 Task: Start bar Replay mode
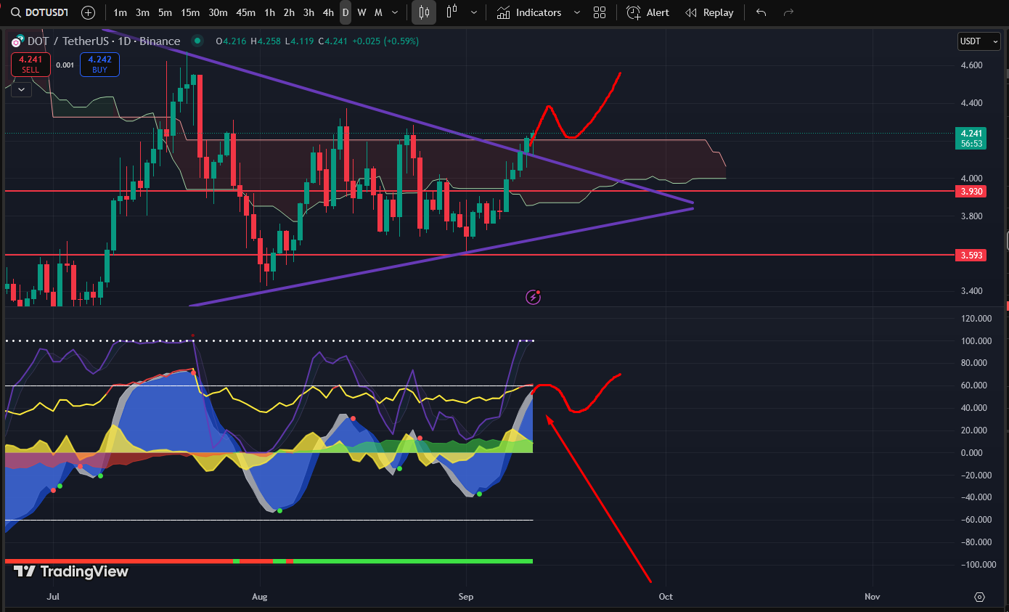coord(709,12)
